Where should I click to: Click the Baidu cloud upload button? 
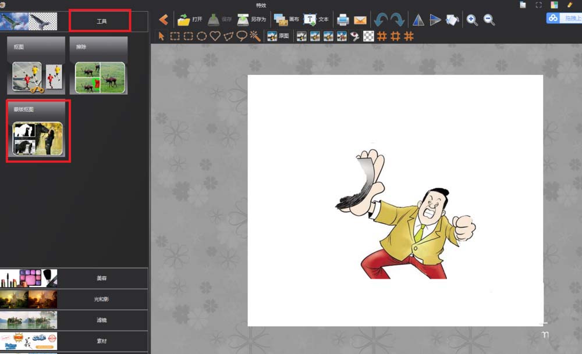click(x=564, y=18)
